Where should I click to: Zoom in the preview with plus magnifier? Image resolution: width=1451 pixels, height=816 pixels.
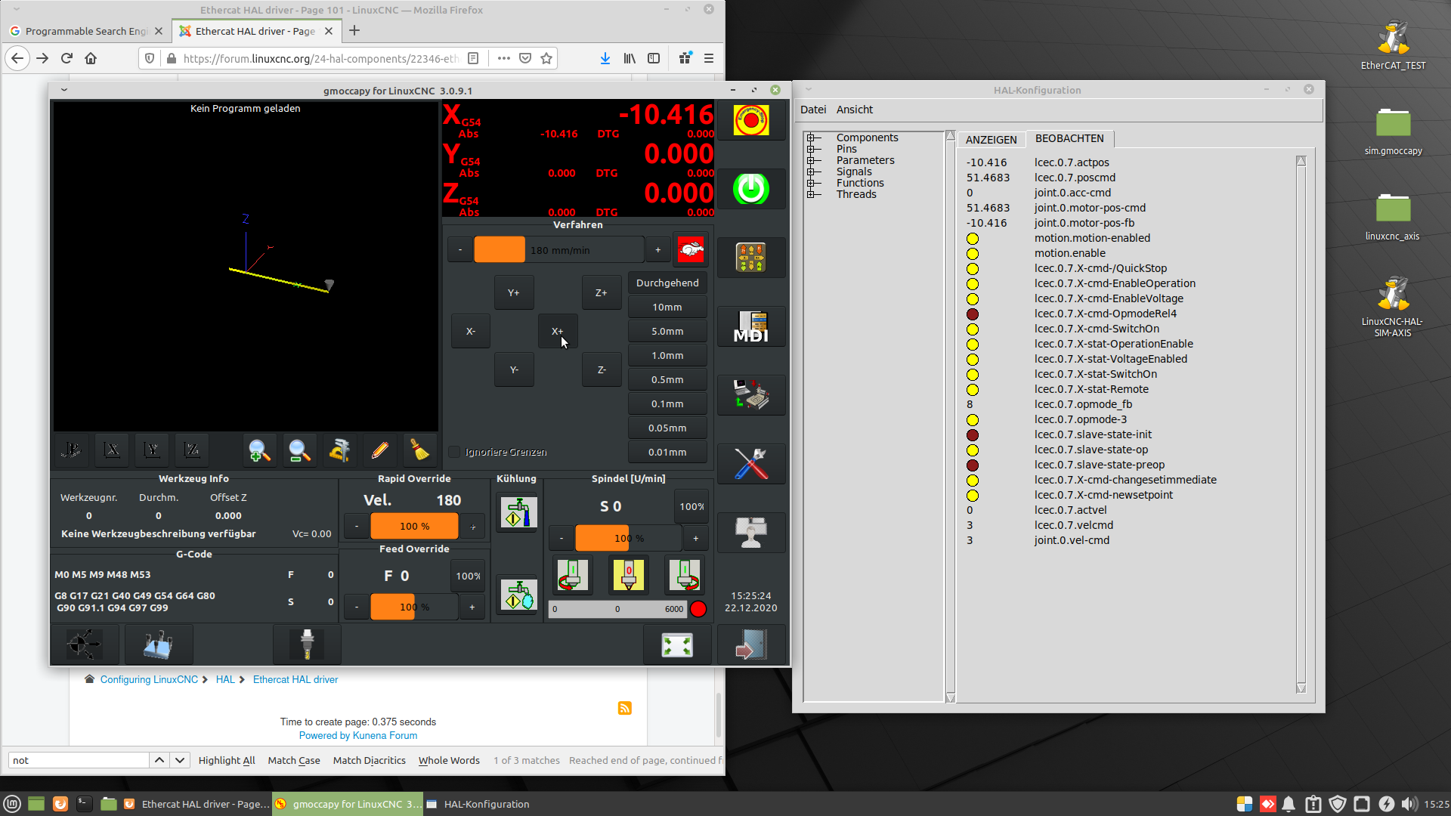pos(259,450)
